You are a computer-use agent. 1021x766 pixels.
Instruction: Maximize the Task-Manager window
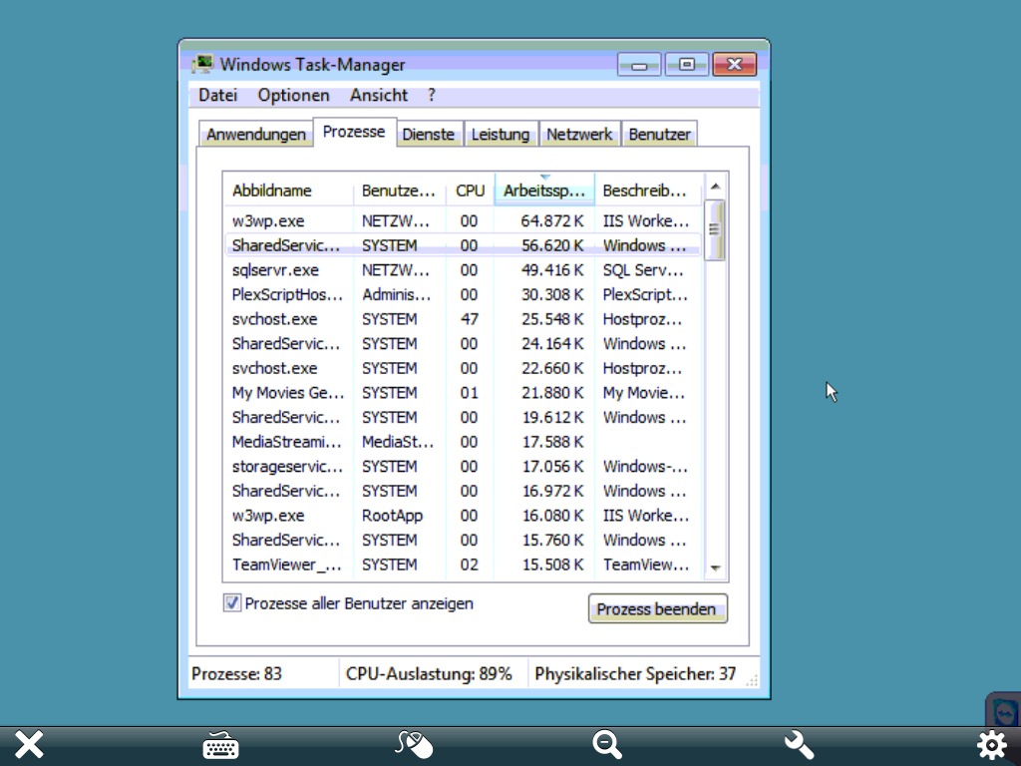686,65
